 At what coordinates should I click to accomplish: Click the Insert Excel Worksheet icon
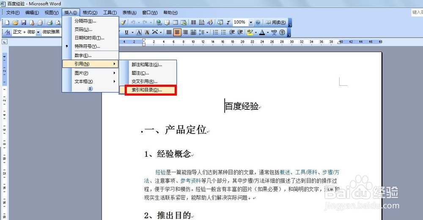coord(184,23)
